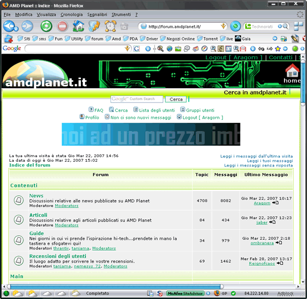
Task: Open the Utility bookmark folder
Action: tap(74, 39)
